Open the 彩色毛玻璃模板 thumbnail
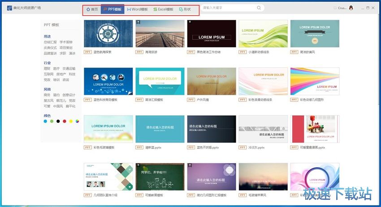381x207 pixels. click(x=108, y=129)
